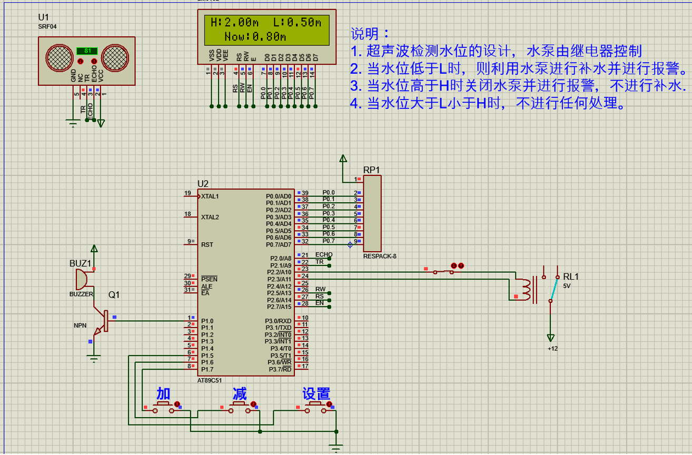Click the RESPACK-8 part name label
Screen dimensions: 692x455
pos(379,256)
